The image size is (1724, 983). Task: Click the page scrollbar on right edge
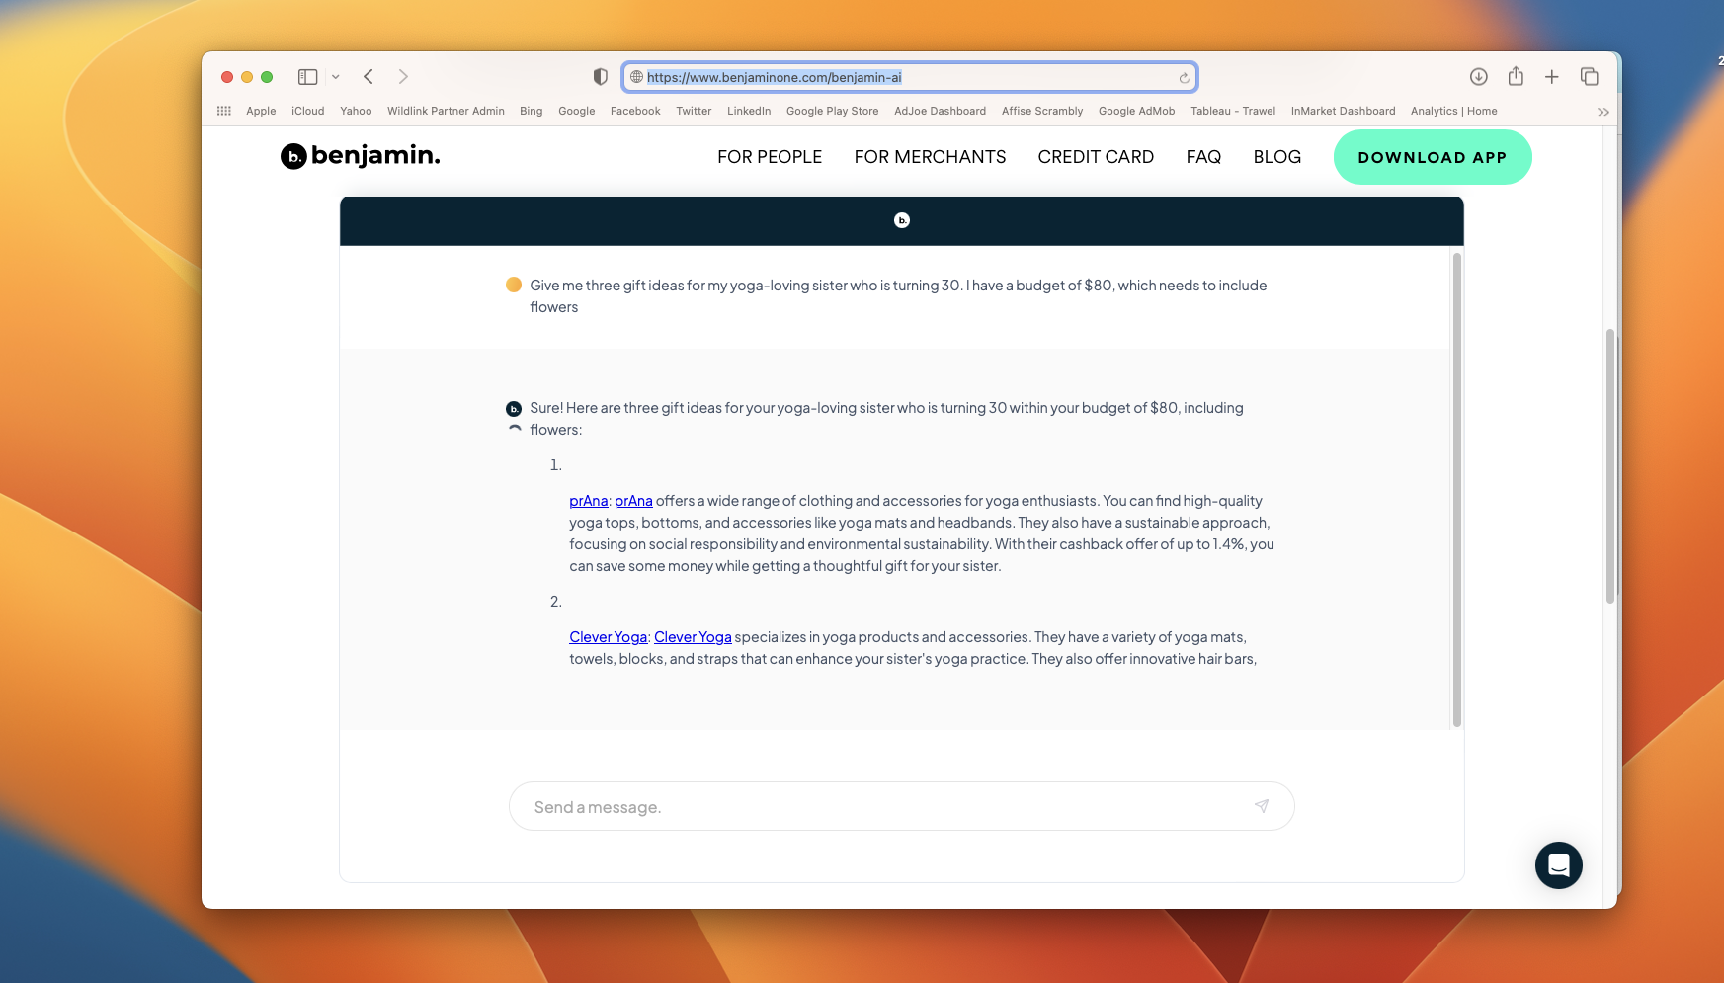pyautogui.click(x=1610, y=466)
